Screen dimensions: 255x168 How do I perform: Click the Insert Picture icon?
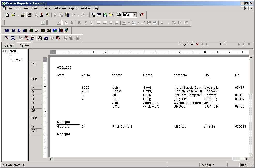[x=55, y=30]
